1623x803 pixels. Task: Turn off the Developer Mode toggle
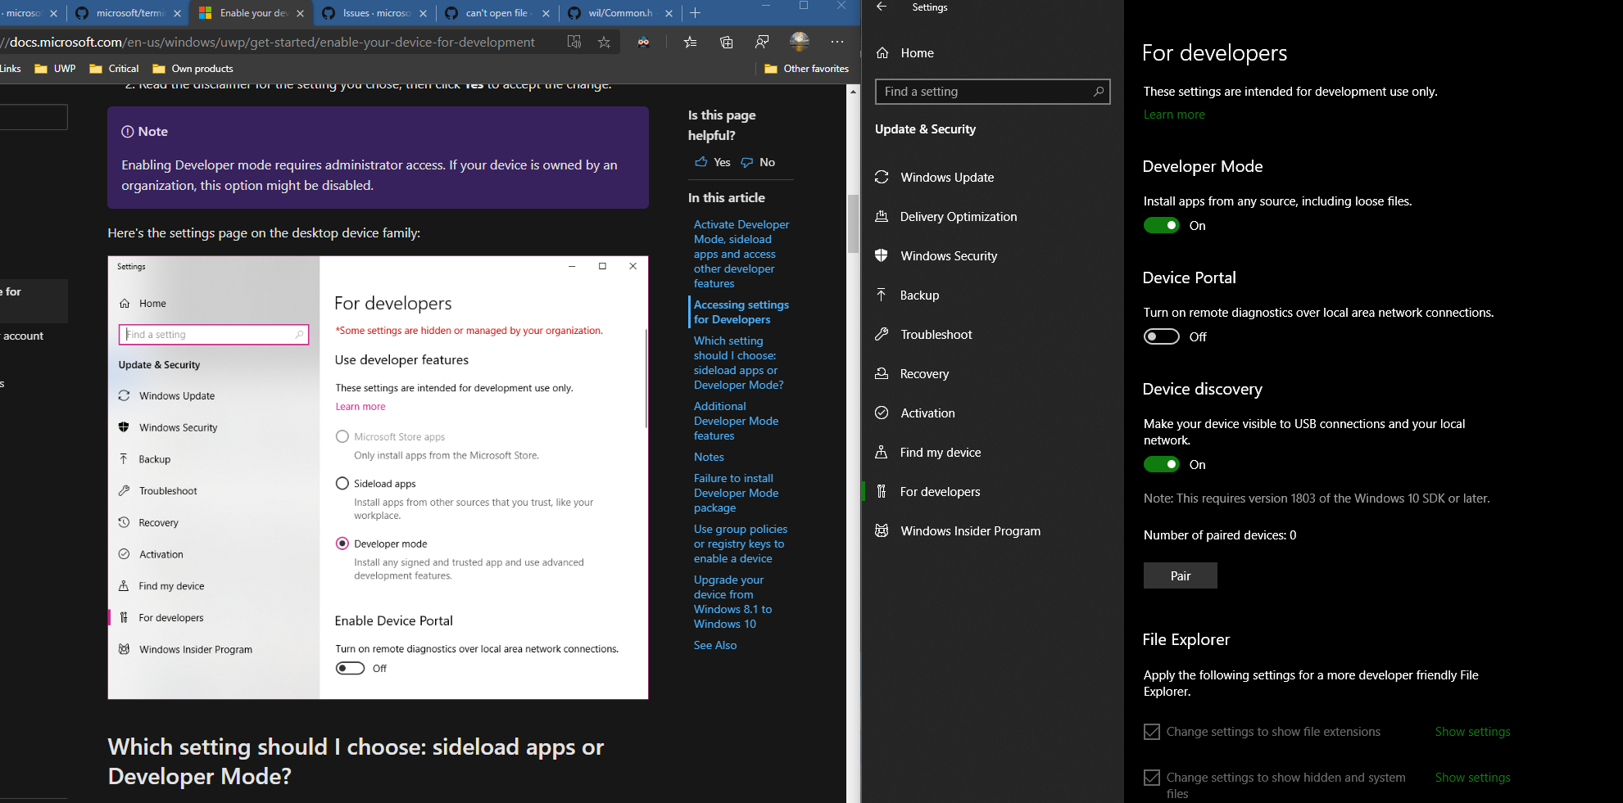[1161, 225]
